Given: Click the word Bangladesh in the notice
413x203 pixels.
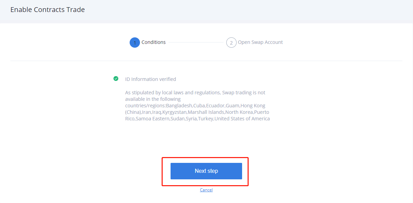Looking at the screenshot, I should (x=179, y=106).
